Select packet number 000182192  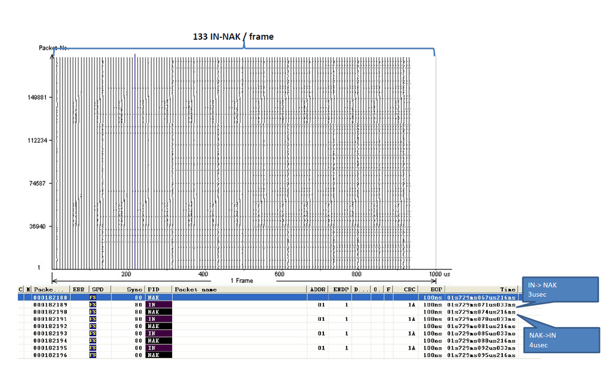coord(50,326)
